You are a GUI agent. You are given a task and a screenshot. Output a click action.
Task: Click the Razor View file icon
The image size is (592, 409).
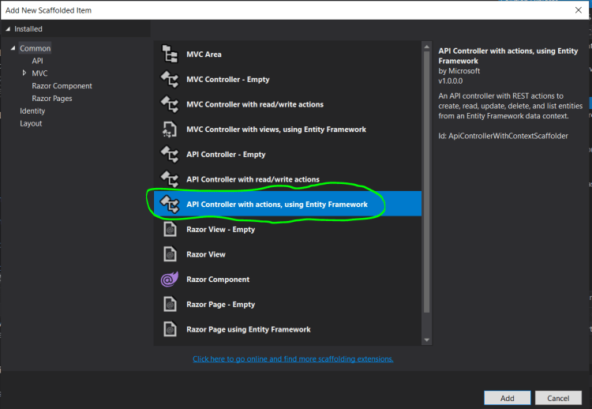(x=170, y=254)
